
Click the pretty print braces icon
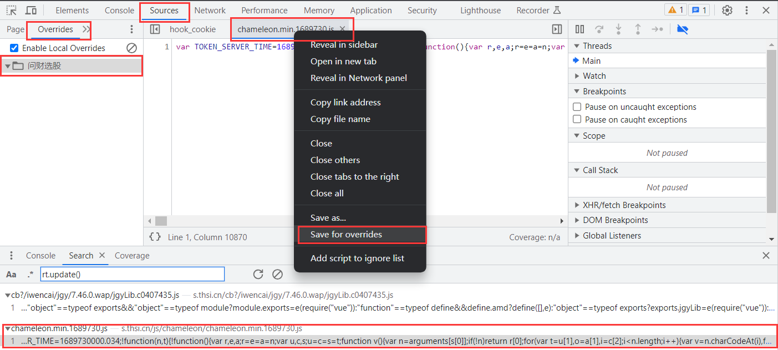point(155,237)
